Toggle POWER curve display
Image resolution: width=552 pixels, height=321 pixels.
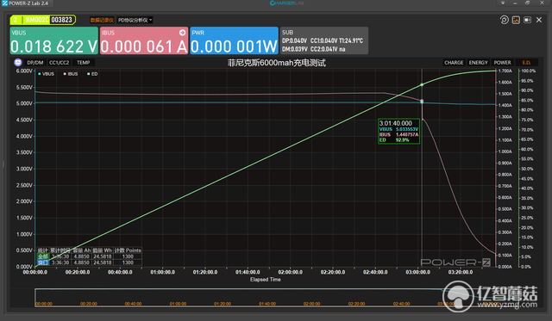click(502, 63)
